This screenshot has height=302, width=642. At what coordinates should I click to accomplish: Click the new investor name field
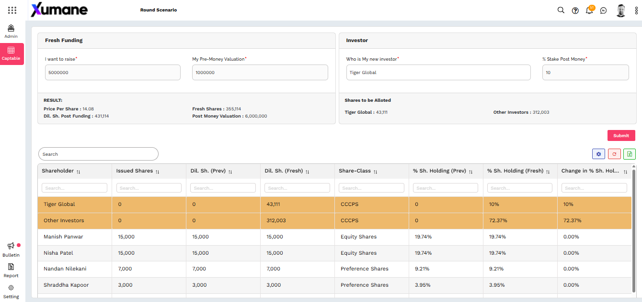point(438,73)
